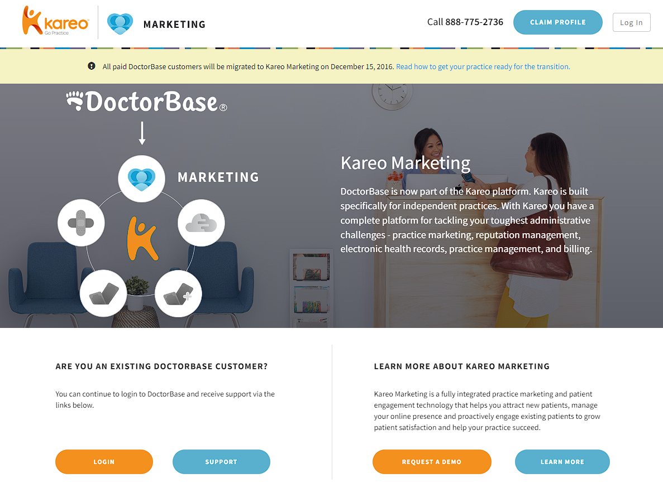Click the blue heart Marketing icon in header
The height and width of the screenshot is (483, 663).
[120, 23]
